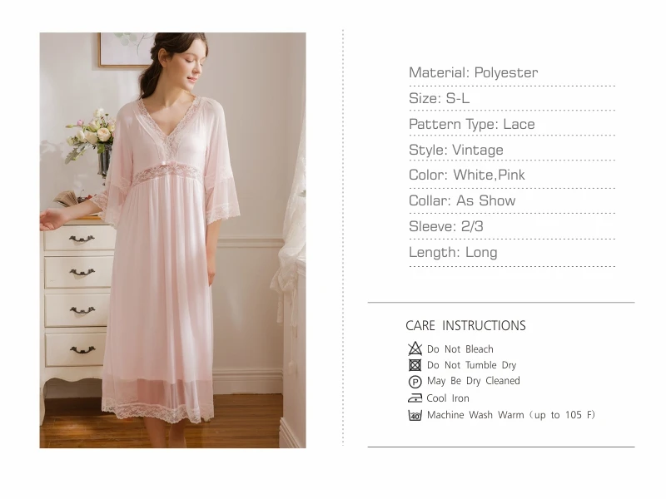Click the dry clean circled P icon
The height and width of the screenshot is (499, 666).
point(415,382)
